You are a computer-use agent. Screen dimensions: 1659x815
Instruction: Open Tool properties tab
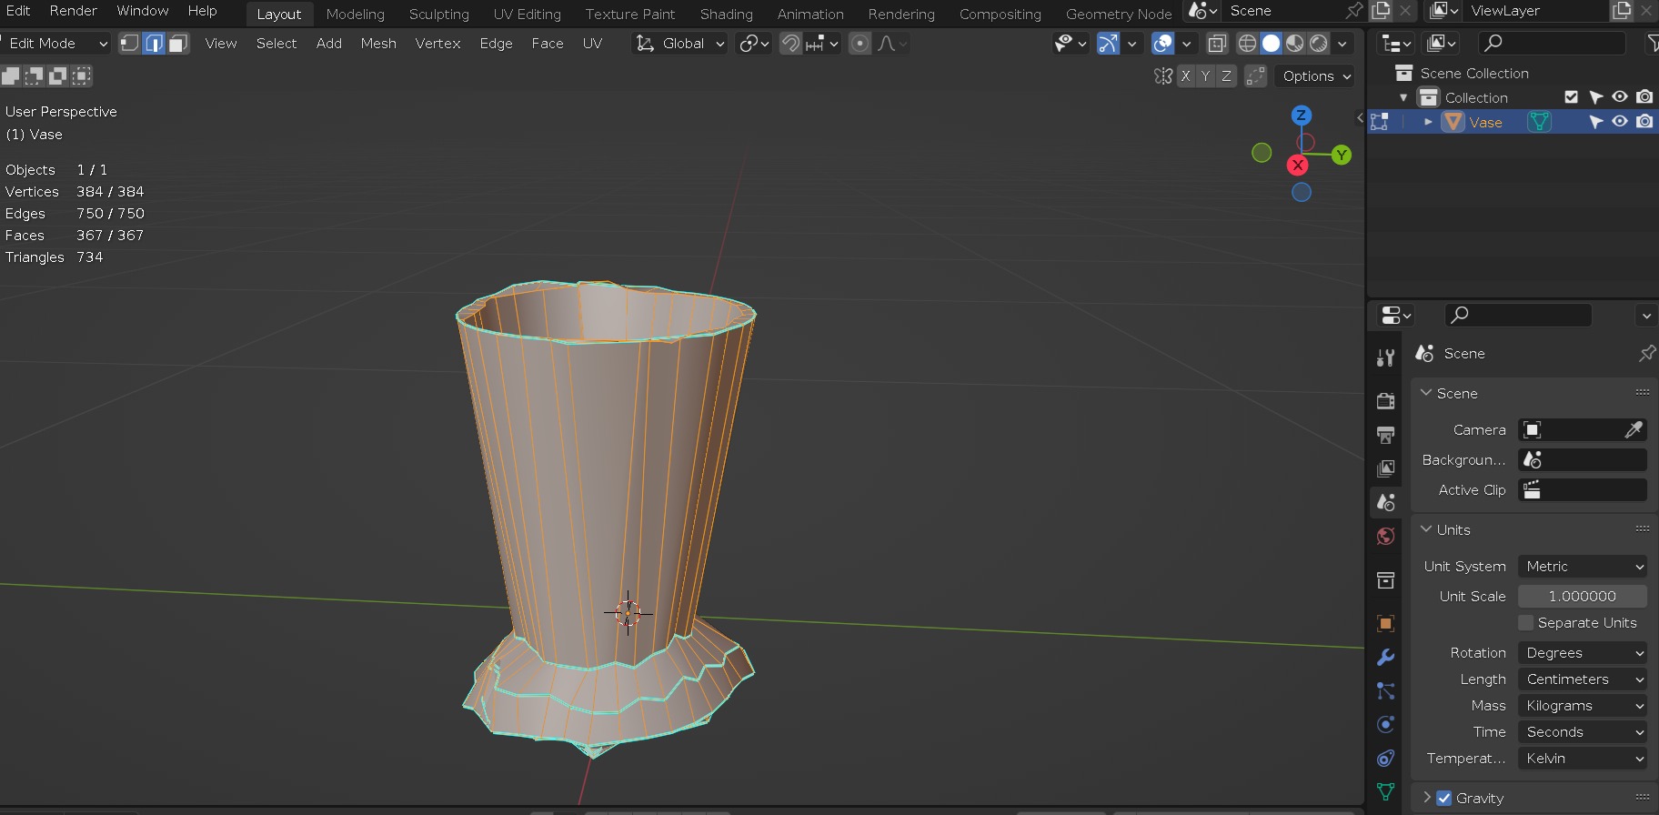(1385, 358)
